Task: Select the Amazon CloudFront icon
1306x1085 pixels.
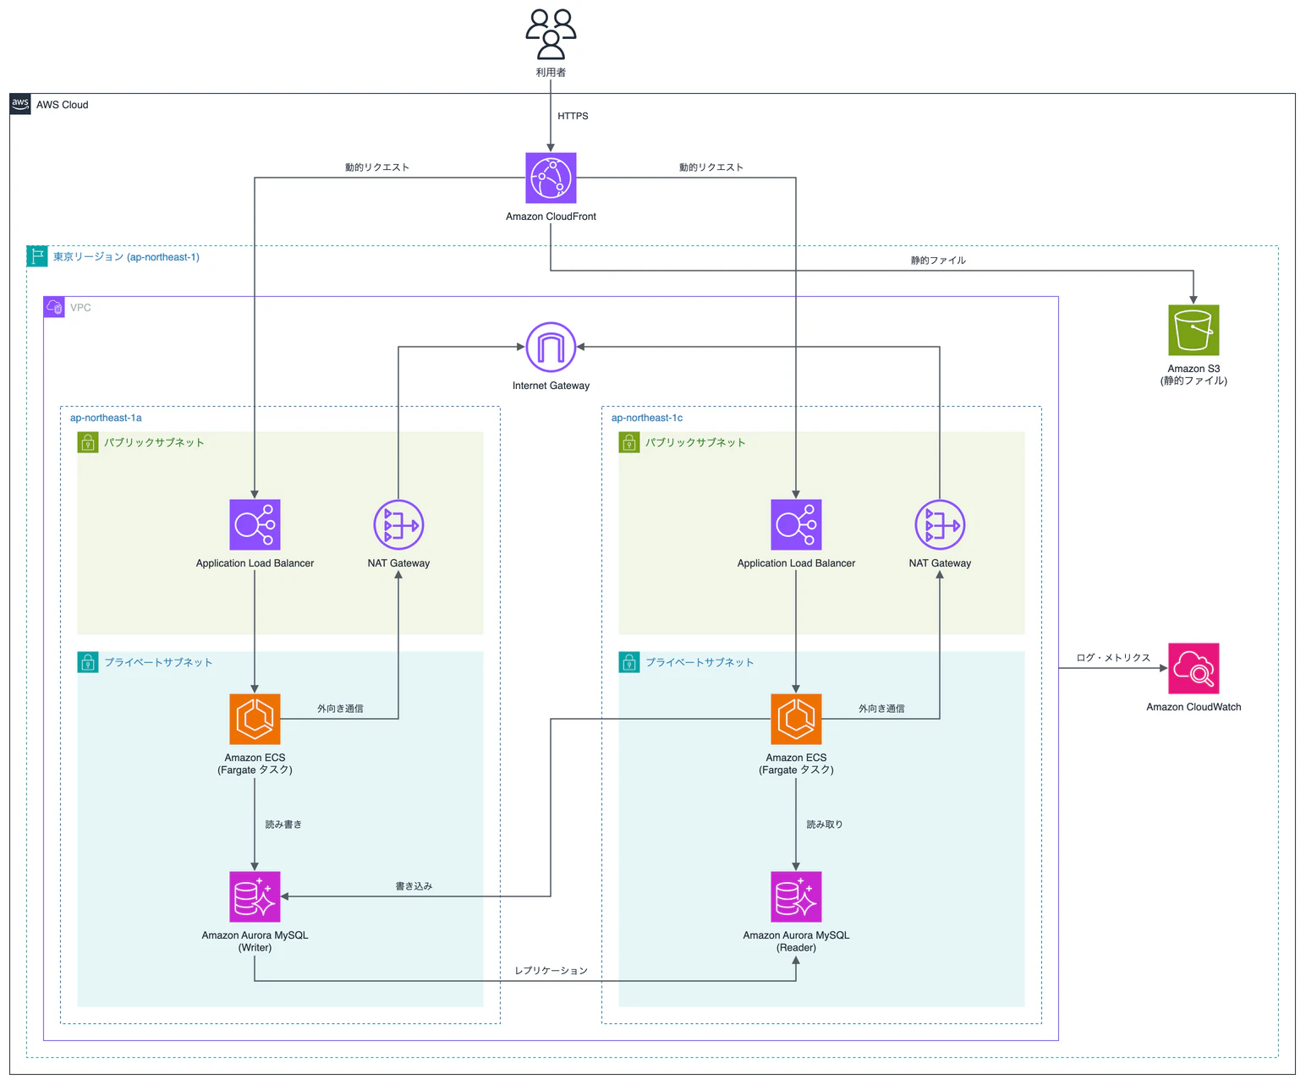Action: pos(551,178)
